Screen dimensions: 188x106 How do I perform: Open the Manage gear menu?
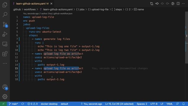[5, 97]
